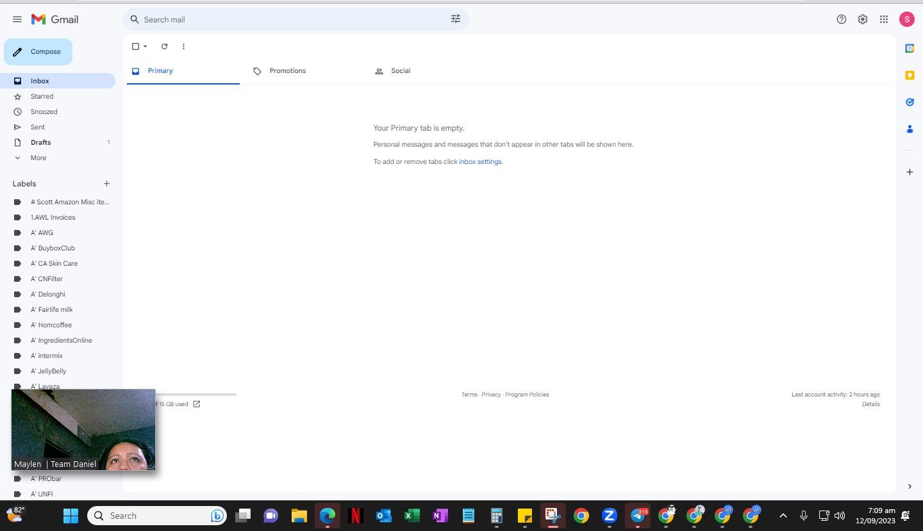
Task: Open the main menu hamburger icon
Action: point(17,19)
